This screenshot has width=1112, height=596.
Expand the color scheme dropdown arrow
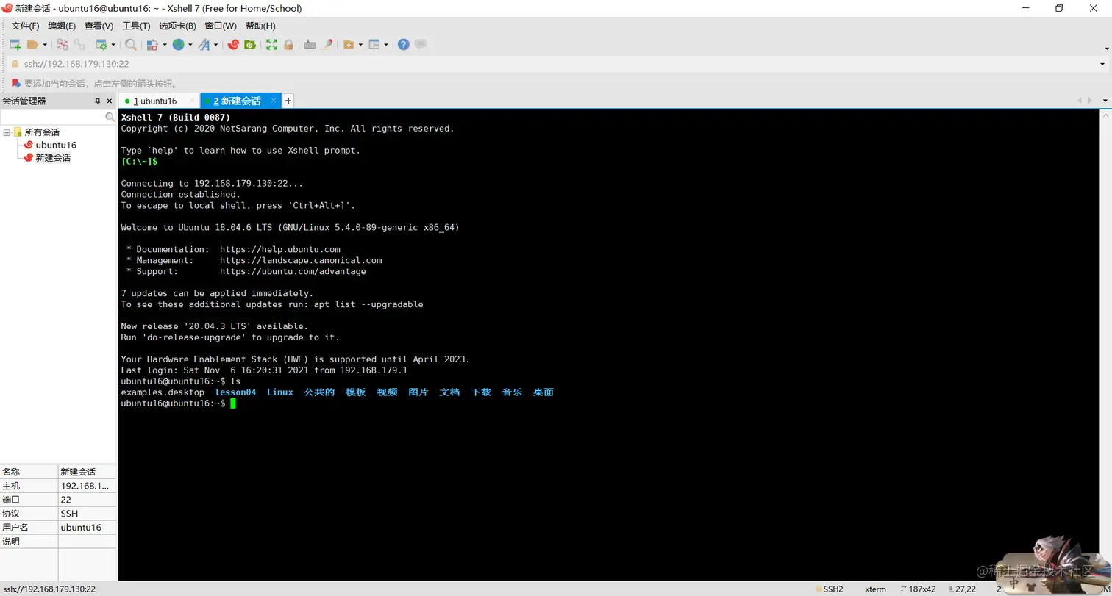pos(164,45)
